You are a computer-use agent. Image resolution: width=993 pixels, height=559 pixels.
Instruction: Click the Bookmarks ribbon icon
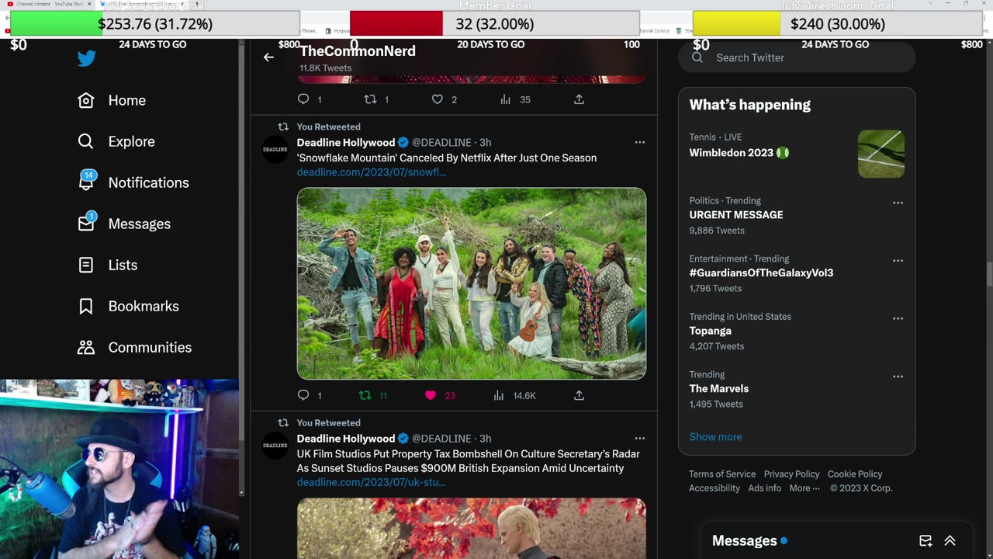pyautogui.click(x=86, y=306)
